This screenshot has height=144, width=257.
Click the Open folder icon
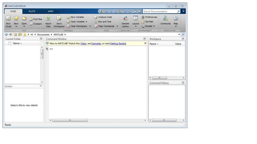coord(24,18)
